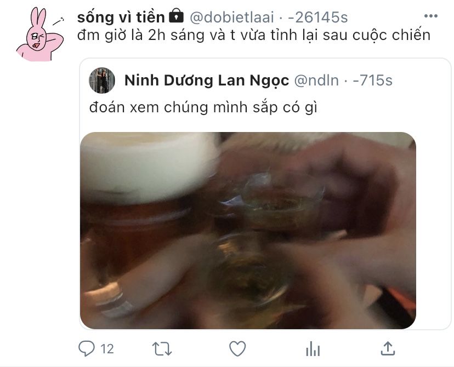This screenshot has height=367, width=454.
Task: Click main tweet text đm giờ là 2h sáng
Action: (x=254, y=35)
